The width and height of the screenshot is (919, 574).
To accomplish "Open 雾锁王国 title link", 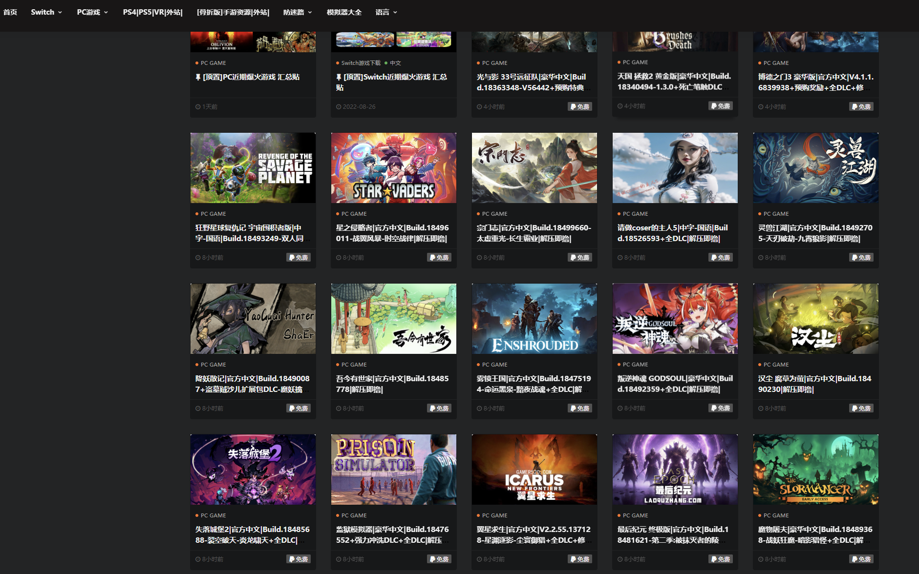I will 534,384.
